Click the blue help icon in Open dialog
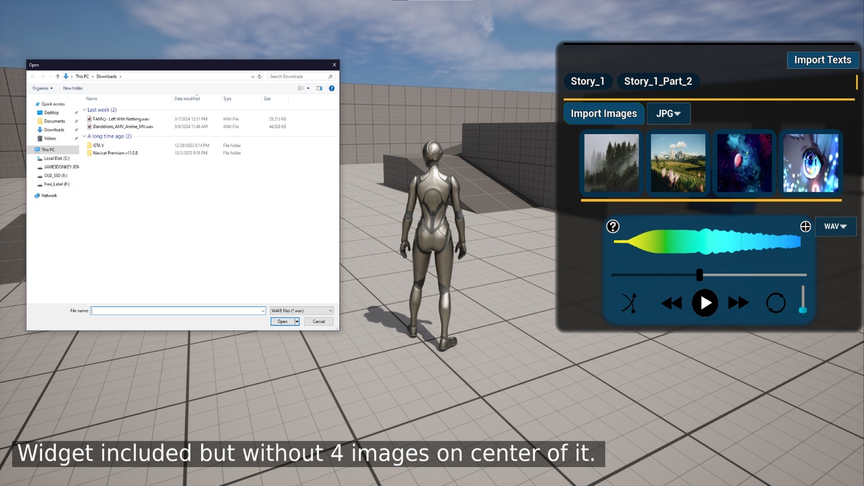Screen dimensions: 864x486 [x=331, y=88]
